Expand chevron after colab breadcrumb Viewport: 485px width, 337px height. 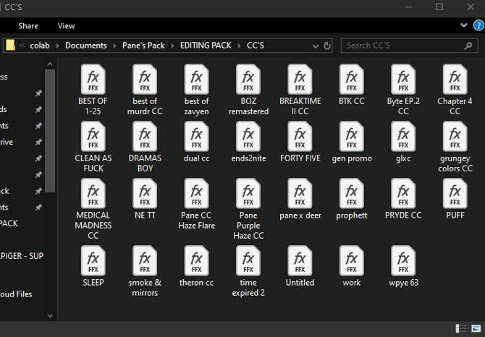[57, 46]
